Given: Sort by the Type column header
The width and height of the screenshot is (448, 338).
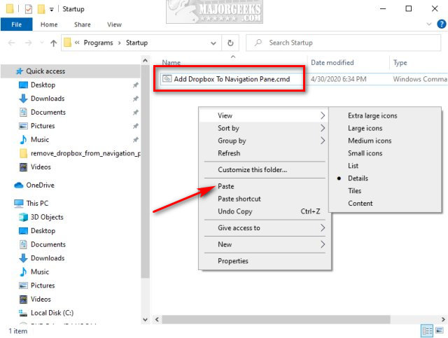Looking at the screenshot, I should 400,62.
